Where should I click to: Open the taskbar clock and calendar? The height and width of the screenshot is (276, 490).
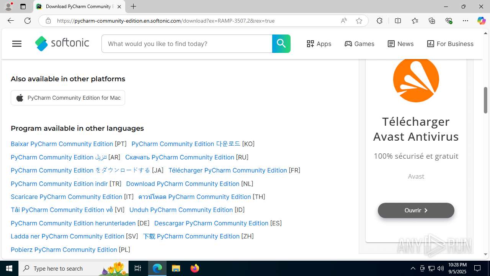coord(457,268)
